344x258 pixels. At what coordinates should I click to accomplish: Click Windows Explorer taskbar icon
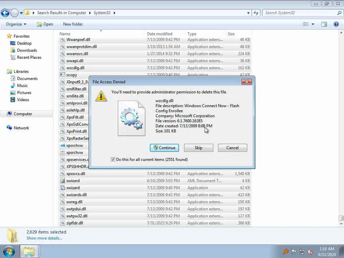pos(29,251)
